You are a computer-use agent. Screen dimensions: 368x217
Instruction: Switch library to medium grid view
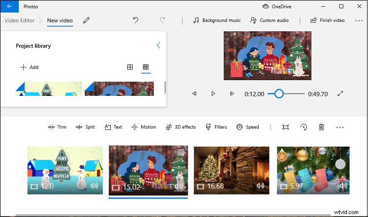tap(130, 67)
